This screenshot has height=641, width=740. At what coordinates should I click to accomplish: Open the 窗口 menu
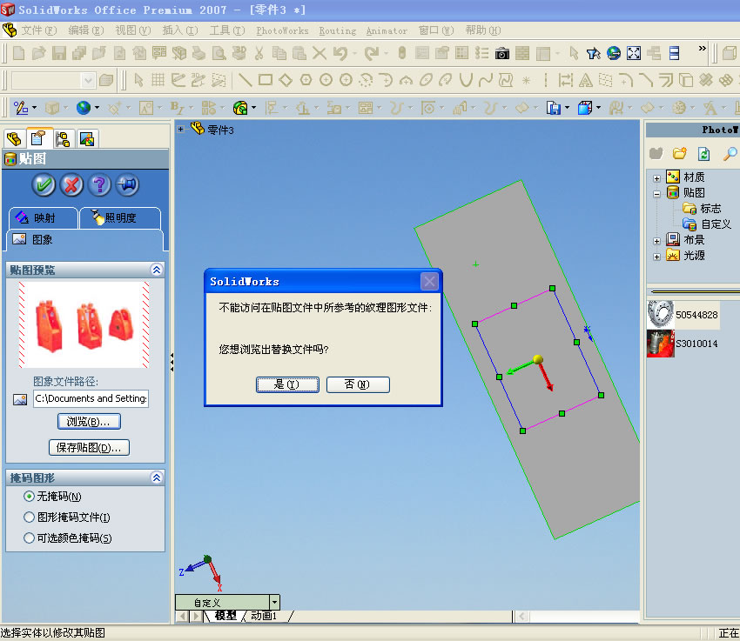[435, 30]
